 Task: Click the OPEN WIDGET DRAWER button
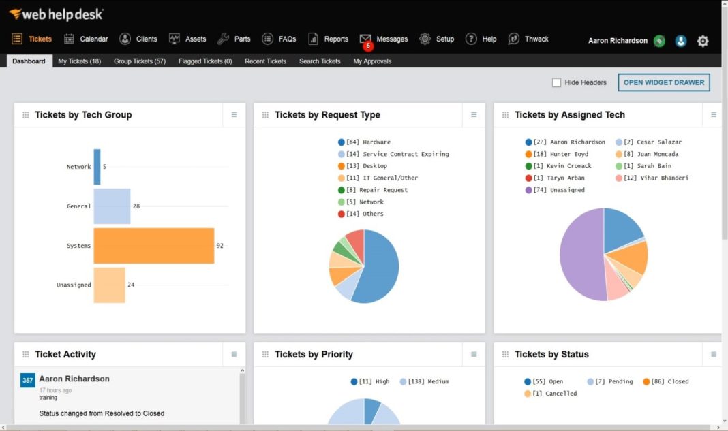click(x=664, y=82)
